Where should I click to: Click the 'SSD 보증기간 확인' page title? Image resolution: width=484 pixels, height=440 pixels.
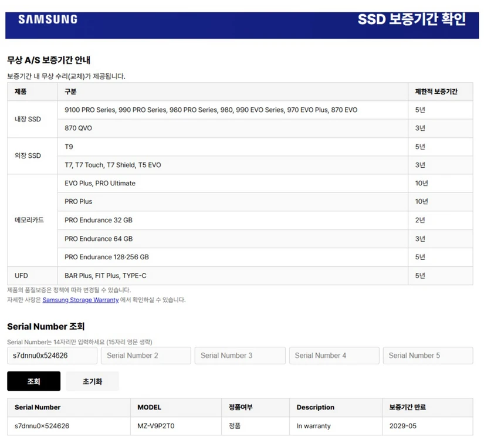click(x=412, y=19)
